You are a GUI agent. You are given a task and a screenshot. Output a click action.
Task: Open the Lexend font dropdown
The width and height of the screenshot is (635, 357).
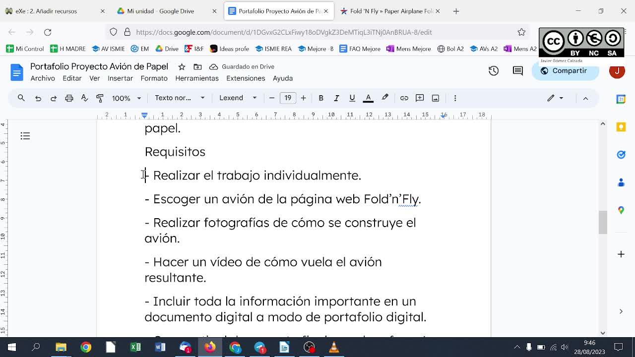(238, 98)
